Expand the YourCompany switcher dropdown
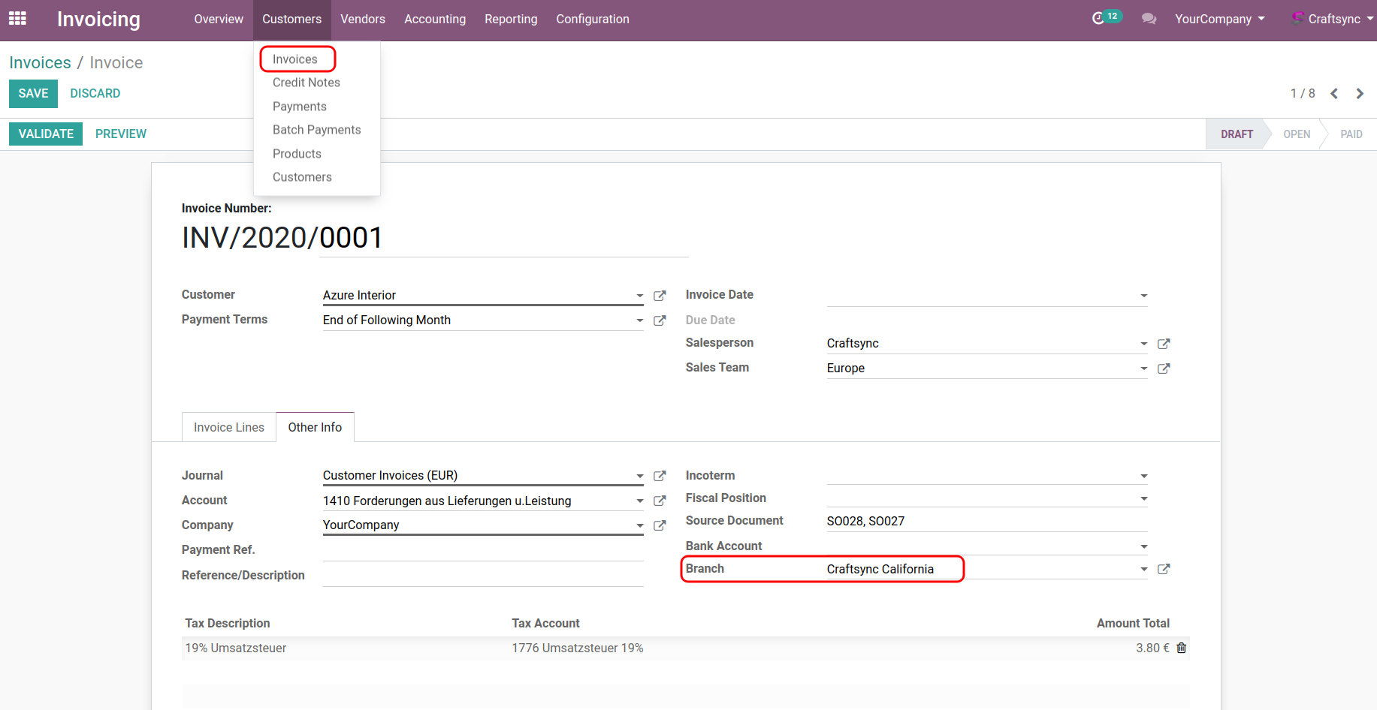 click(1219, 19)
